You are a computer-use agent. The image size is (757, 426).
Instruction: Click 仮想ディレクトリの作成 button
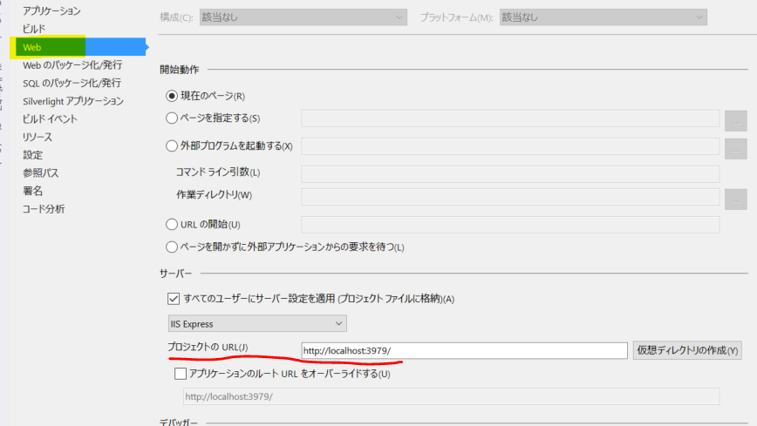687,351
